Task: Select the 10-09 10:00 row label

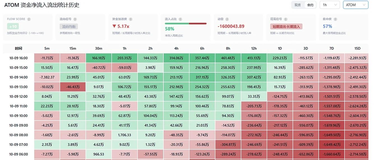Action: pos(18,116)
